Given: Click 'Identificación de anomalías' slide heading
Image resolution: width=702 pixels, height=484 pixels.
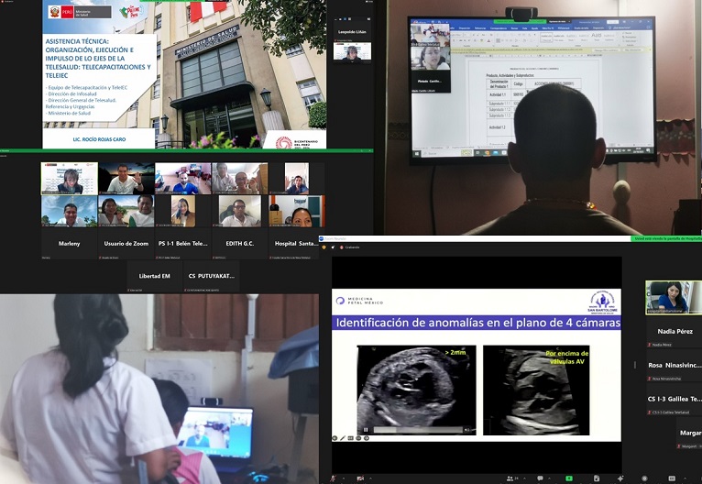Looking at the screenshot, I should coord(478,323).
